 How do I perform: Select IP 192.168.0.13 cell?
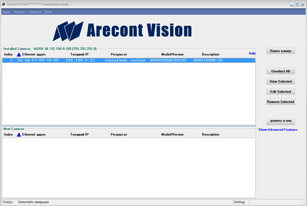80,60
